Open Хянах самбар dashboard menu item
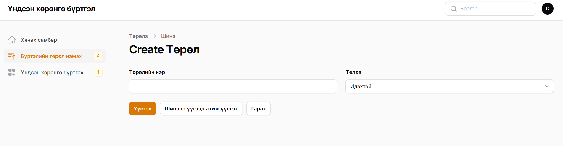Viewport: 563px width, 146px height. [x=39, y=40]
